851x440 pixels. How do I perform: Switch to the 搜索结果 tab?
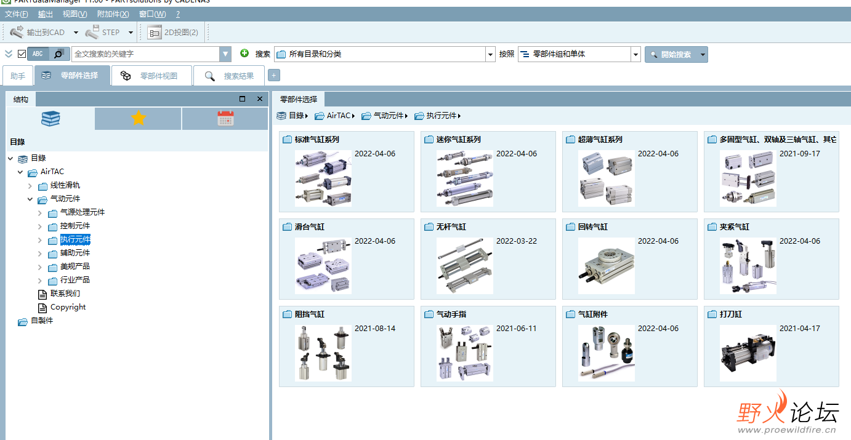229,76
